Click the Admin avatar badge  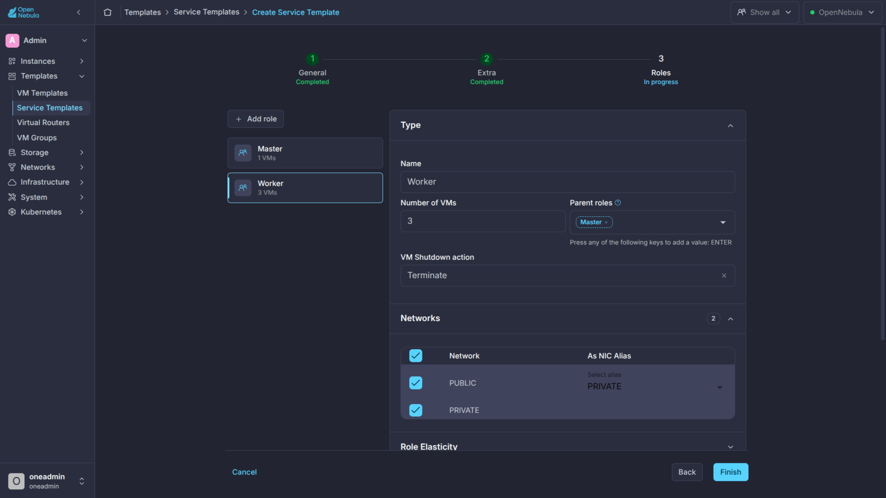click(x=12, y=41)
